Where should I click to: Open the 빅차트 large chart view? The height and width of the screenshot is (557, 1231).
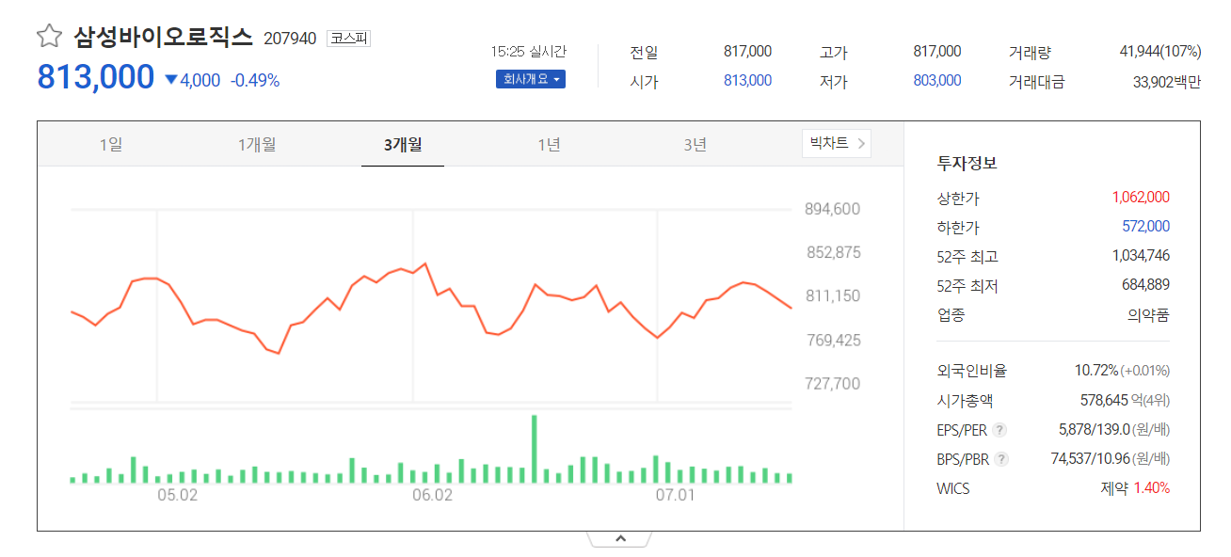pos(836,143)
